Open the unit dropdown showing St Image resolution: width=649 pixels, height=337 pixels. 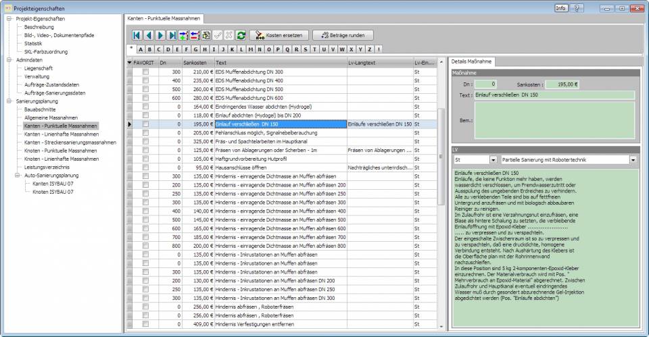494,159
